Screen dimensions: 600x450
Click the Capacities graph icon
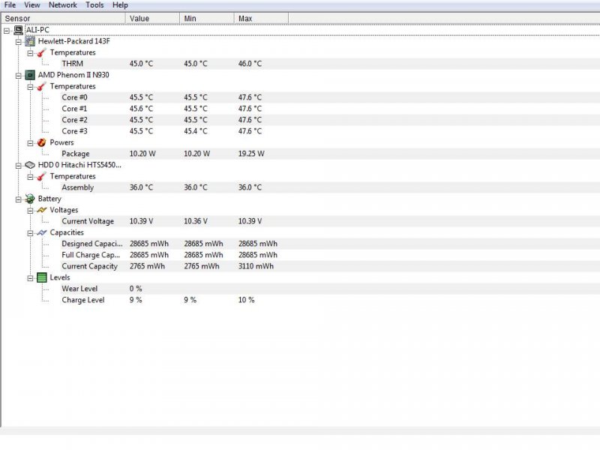[x=42, y=232]
